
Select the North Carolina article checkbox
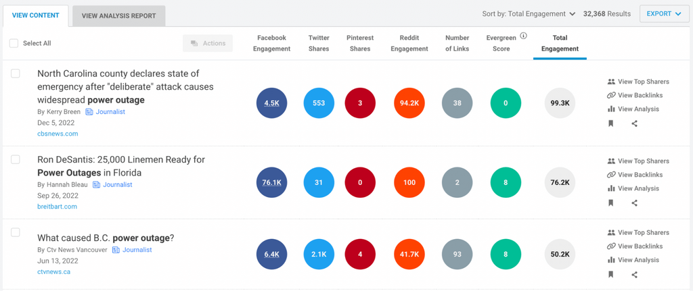16,74
